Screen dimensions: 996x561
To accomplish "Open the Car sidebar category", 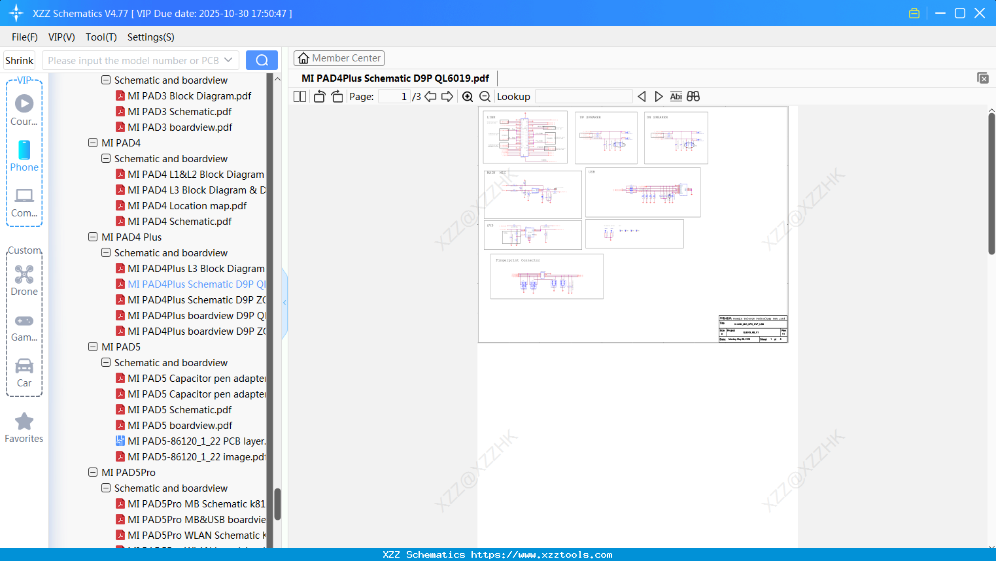I will pos(24,373).
